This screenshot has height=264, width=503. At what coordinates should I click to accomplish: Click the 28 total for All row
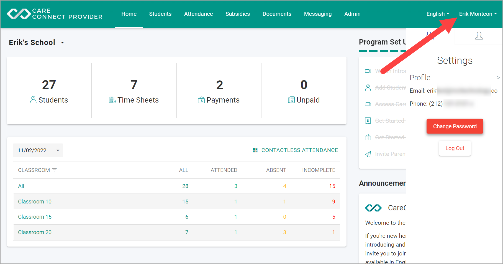tap(185, 186)
